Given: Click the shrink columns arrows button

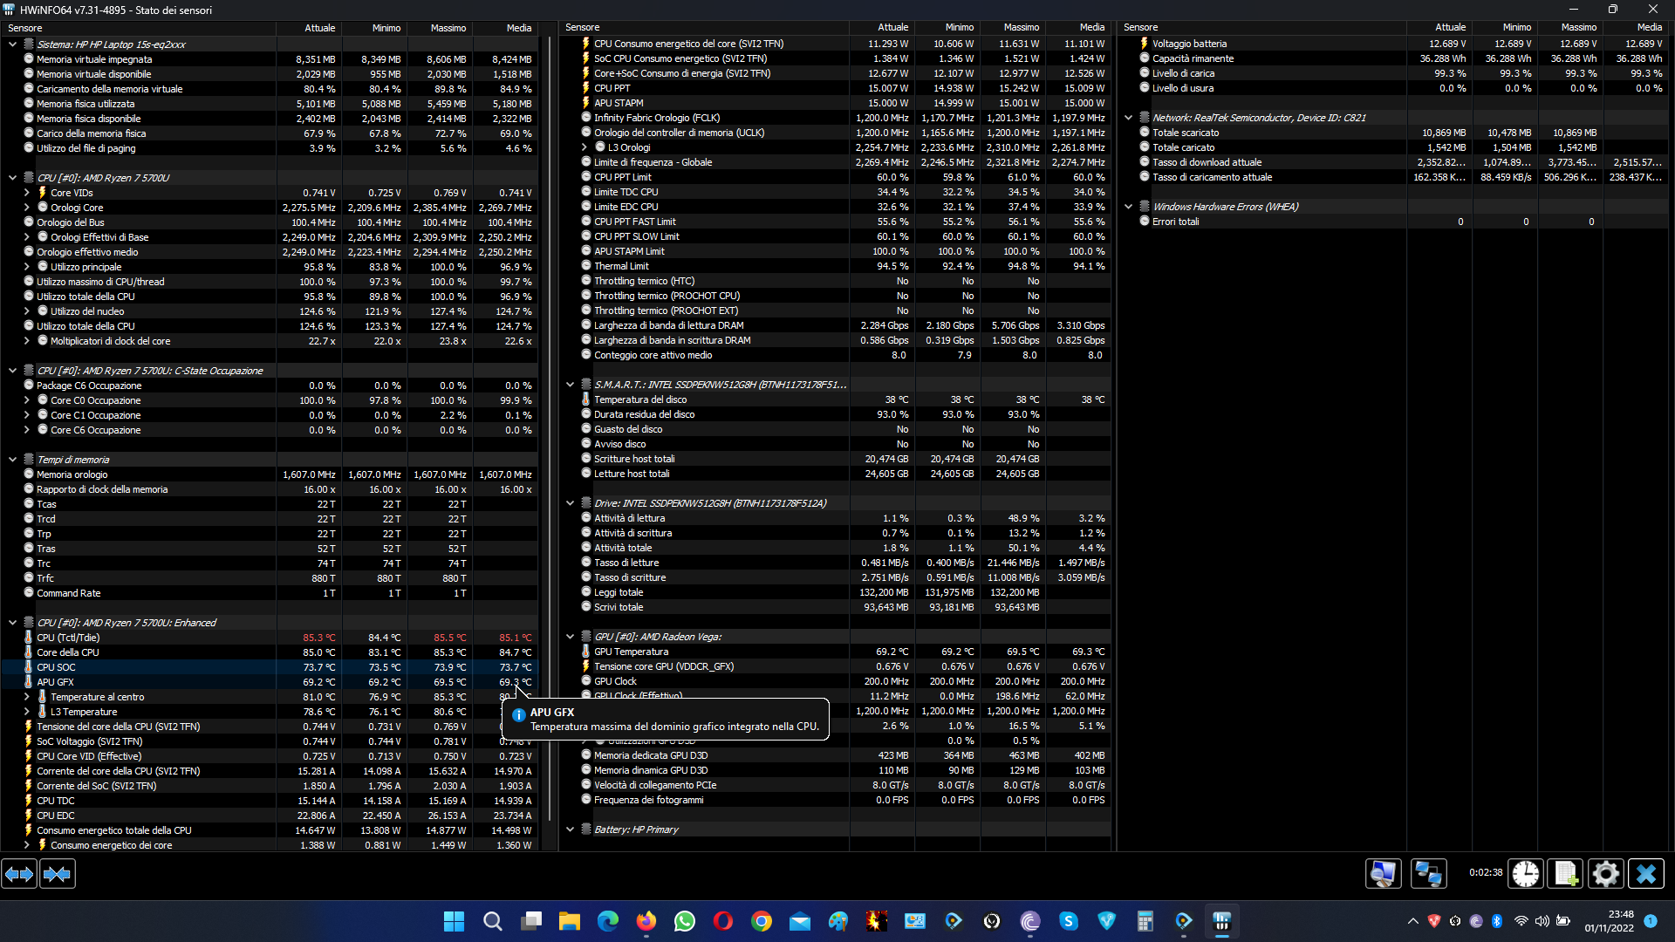Looking at the screenshot, I should [x=58, y=873].
